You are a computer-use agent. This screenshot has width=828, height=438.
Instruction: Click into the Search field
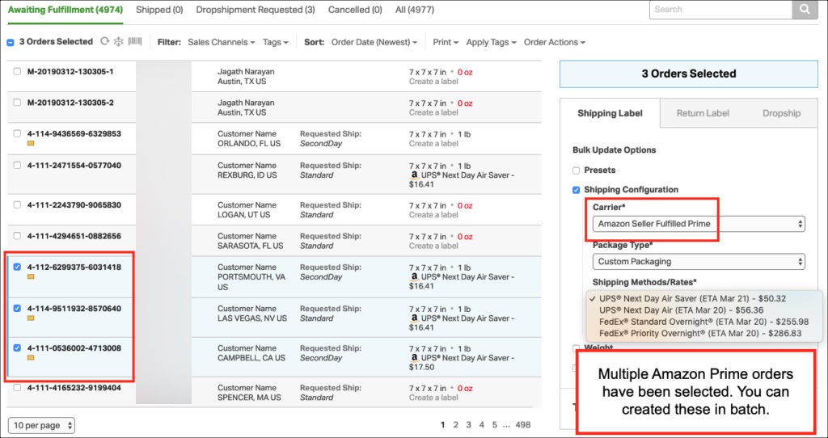[x=720, y=9]
